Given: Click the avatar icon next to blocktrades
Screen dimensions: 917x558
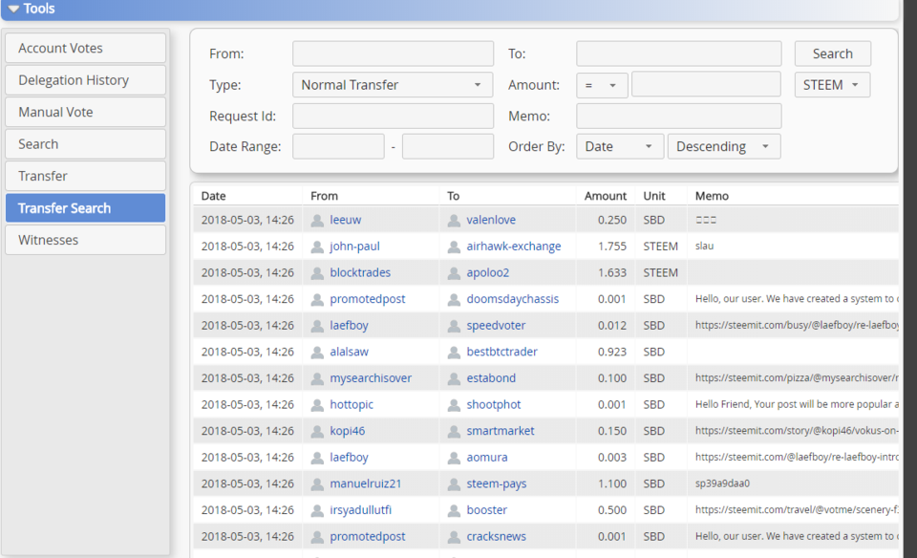Looking at the screenshot, I should (x=318, y=272).
